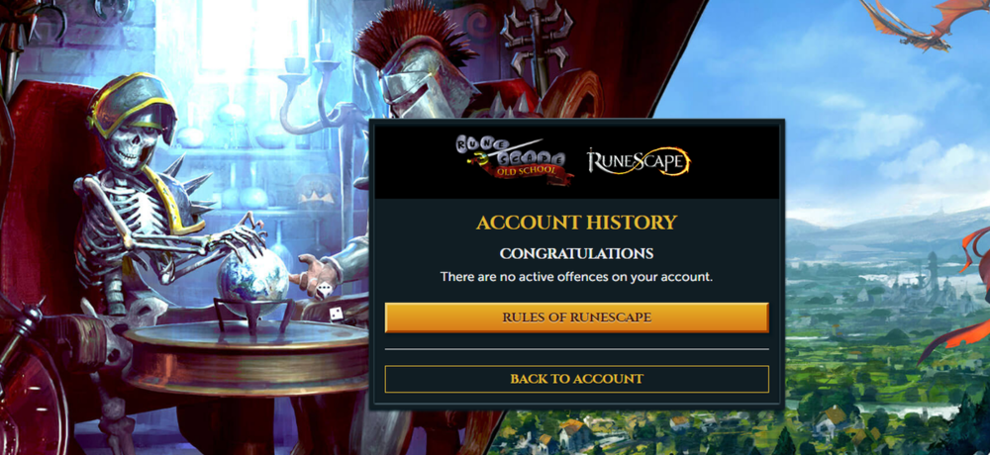This screenshot has width=990, height=455.
Task: Select the Account History heading
Action: (x=576, y=223)
